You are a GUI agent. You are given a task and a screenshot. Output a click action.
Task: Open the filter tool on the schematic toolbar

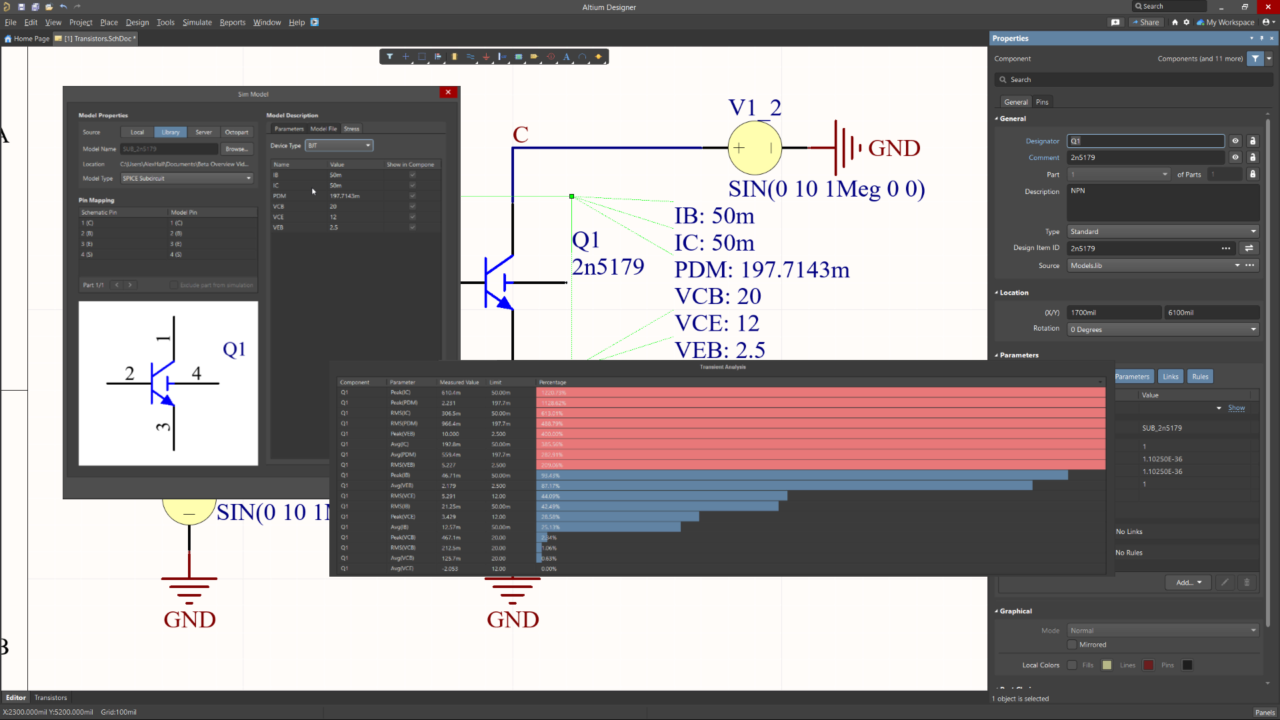pyautogui.click(x=391, y=57)
